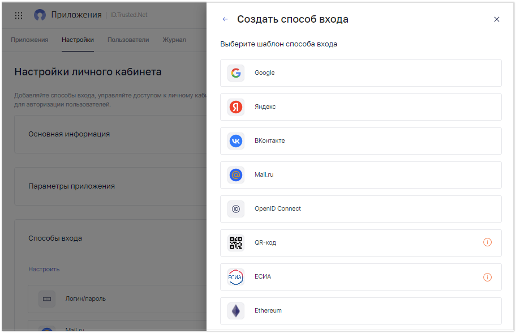
Task: Click the Ethereum diamond icon
Action: coord(236,311)
